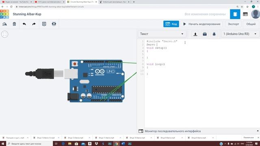Screen dimensions: 260x146
Task: Click Монитор последовательного интерфейса label
Action: pyautogui.click(x=173, y=131)
